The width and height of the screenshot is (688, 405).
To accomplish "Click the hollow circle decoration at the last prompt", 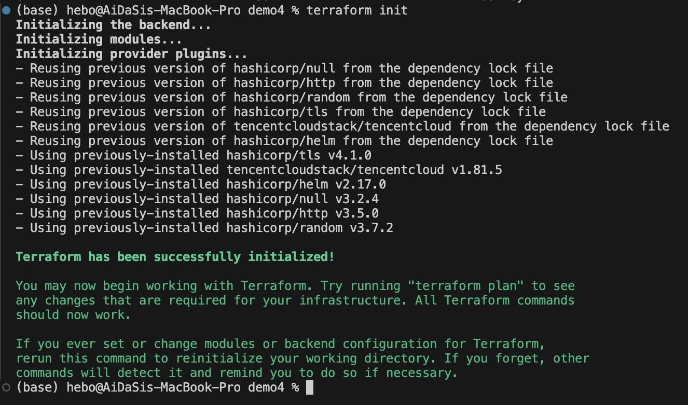I will click(x=5, y=387).
